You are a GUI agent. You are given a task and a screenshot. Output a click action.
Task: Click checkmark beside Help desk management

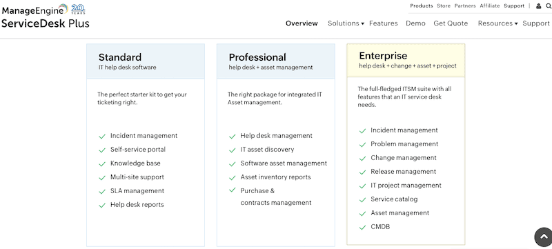click(x=232, y=137)
